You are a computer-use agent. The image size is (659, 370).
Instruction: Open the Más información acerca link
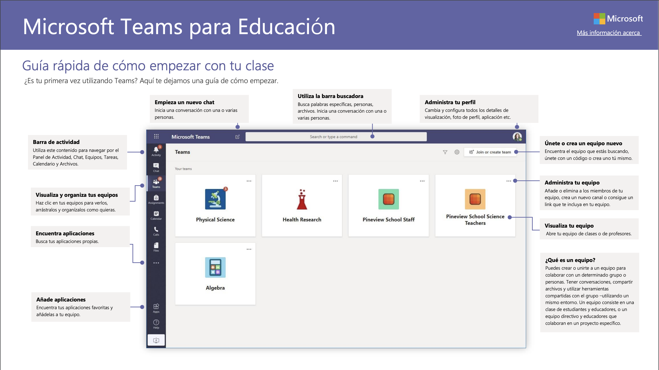click(609, 33)
